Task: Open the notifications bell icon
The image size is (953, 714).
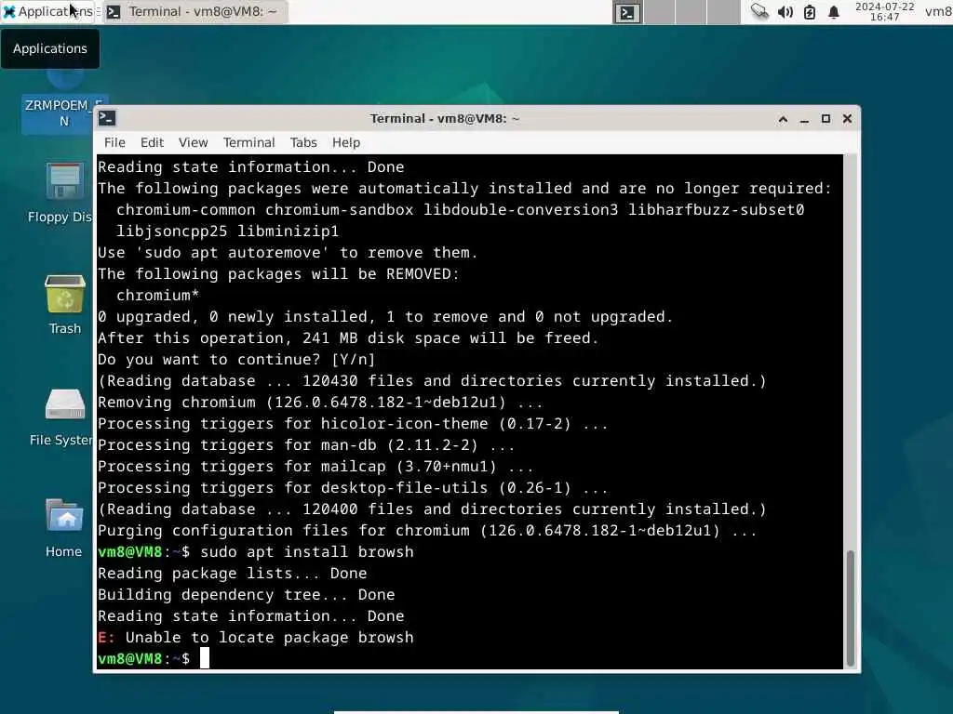Action: [834, 11]
